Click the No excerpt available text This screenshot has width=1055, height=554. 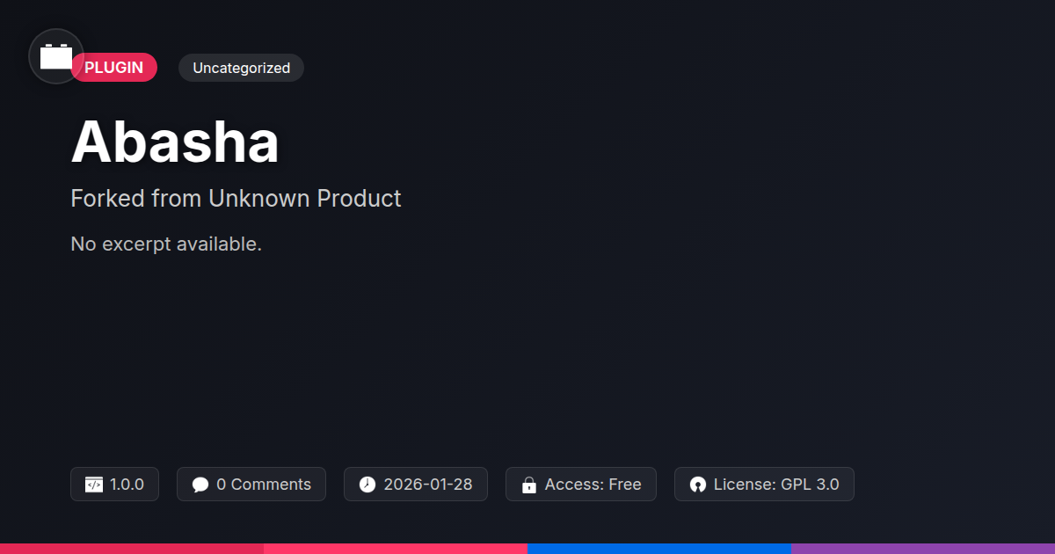(x=166, y=244)
